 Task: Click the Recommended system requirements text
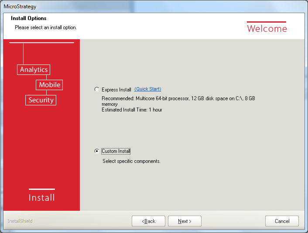click(x=178, y=99)
